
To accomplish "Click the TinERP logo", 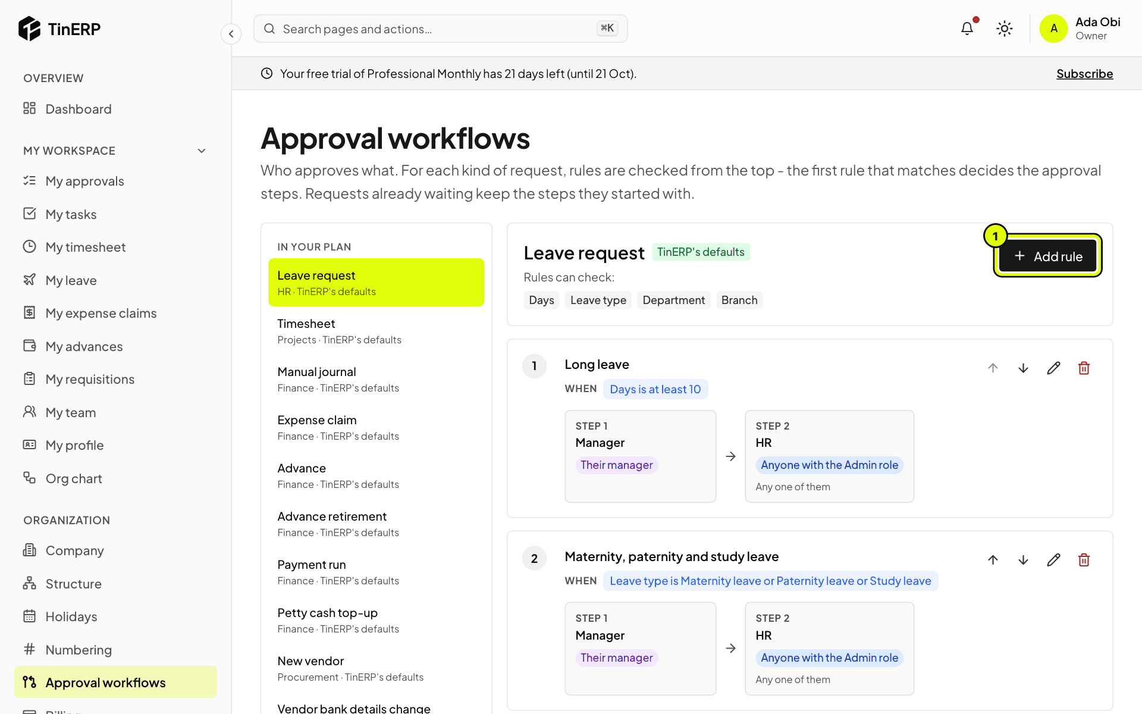I will [59, 29].
